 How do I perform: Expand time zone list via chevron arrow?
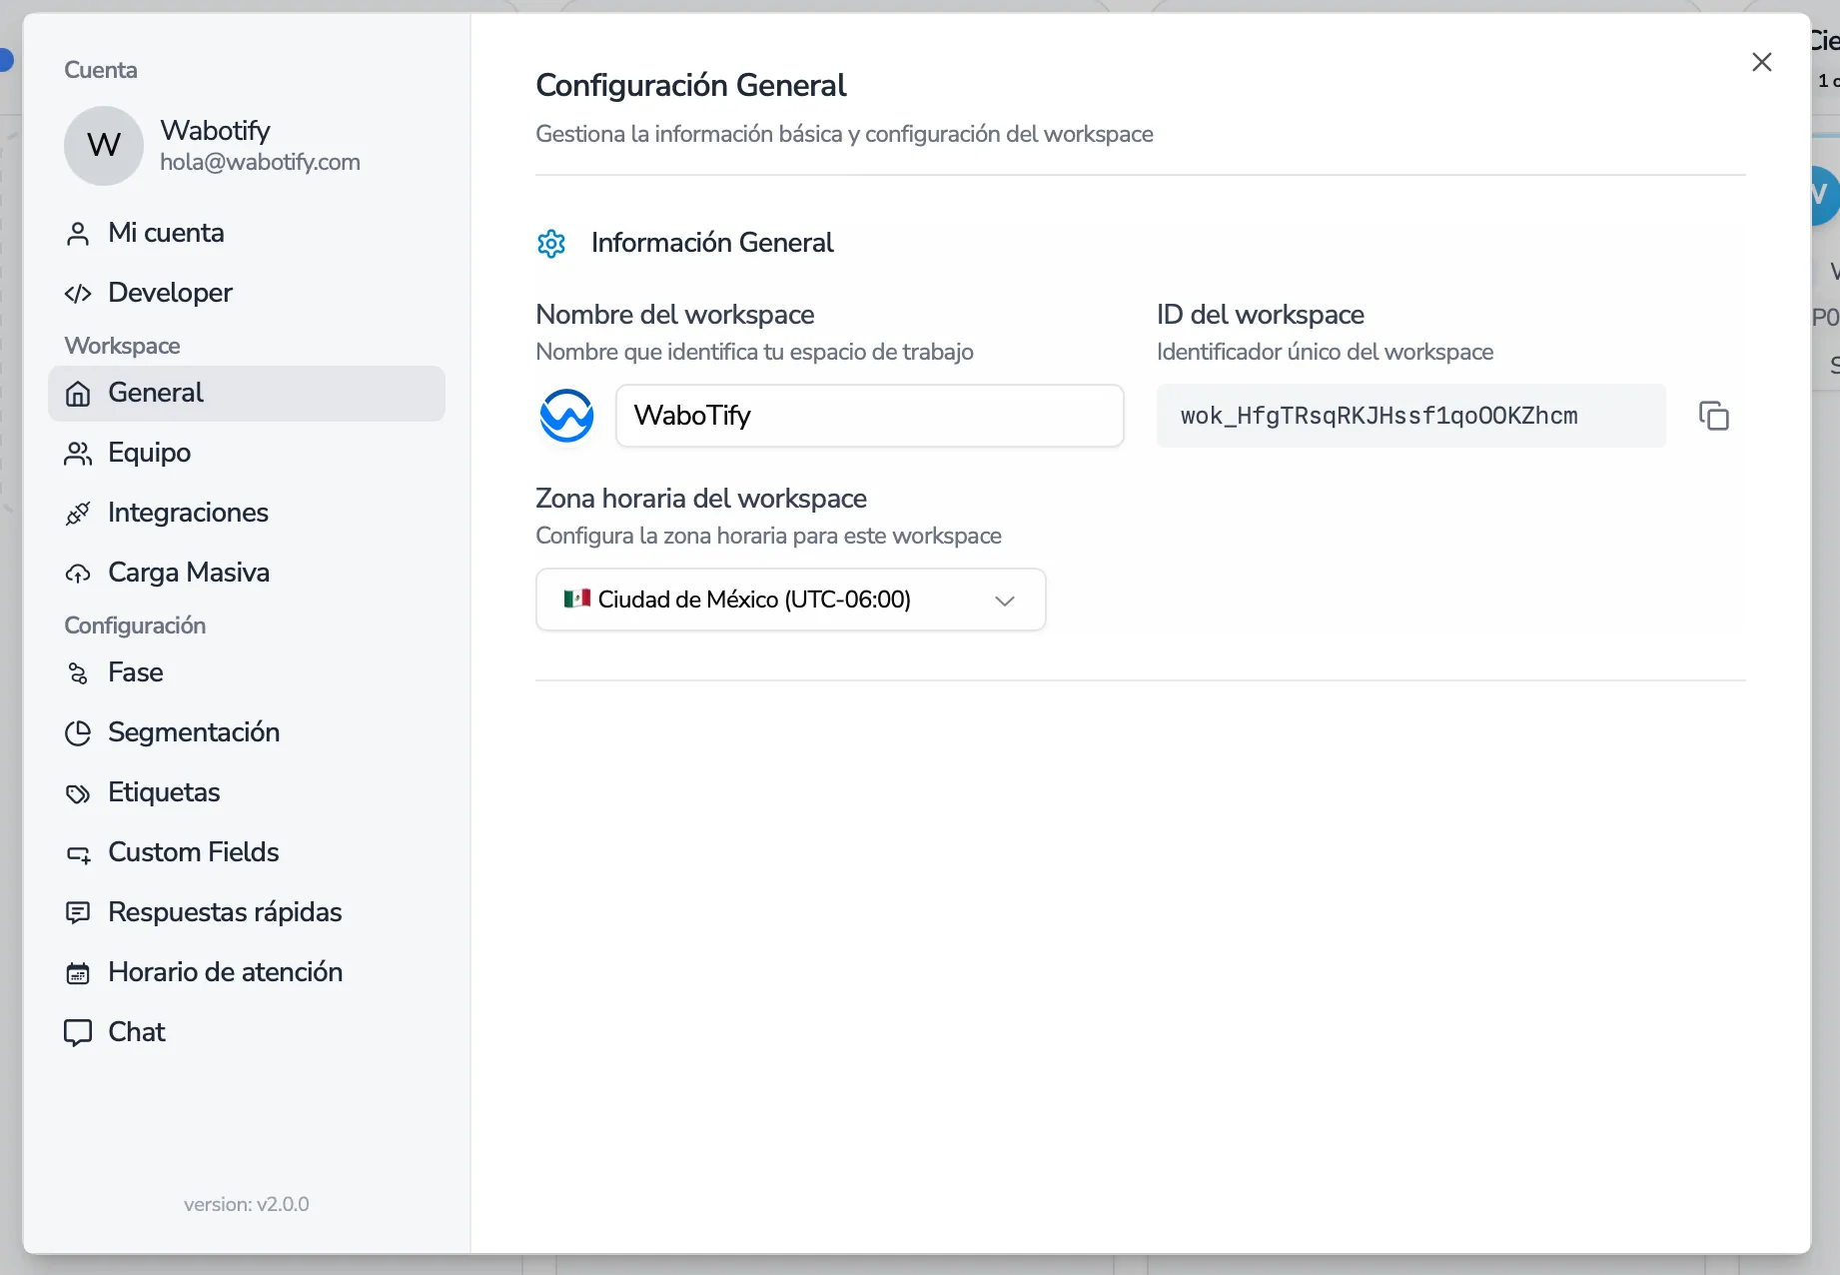click(x=1005, y=601)
